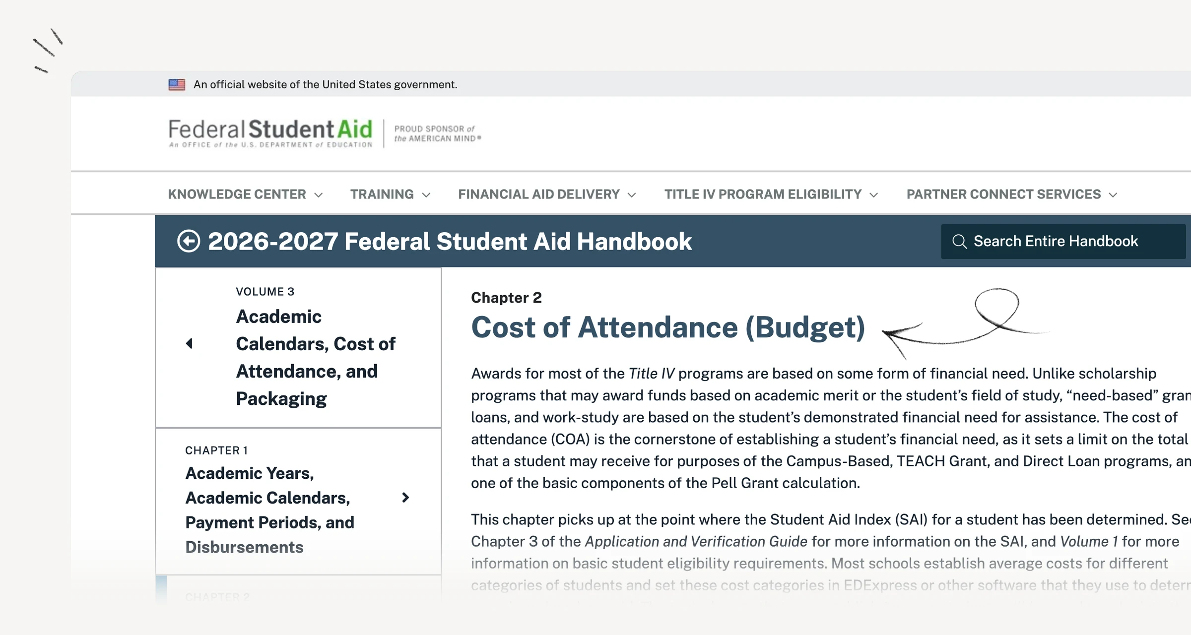Open PARTNER CONNECT SERVICES menu
The height and width of the screenshot is (635, 1191).
1003,194
